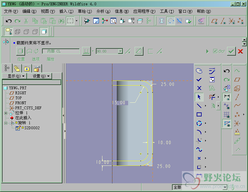This screenshot has height=192, width=248.
Task: Open the angle 90.00 dropdown
Action: click(120, 51)
